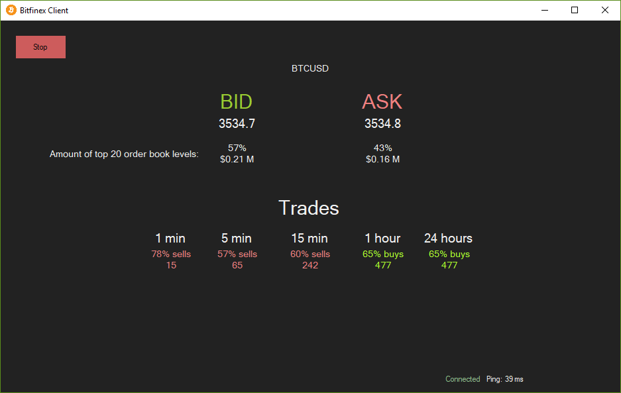Click trade count 65 under 5 min
The height and width of the screenshot is (393, 621).
[237, 266]
